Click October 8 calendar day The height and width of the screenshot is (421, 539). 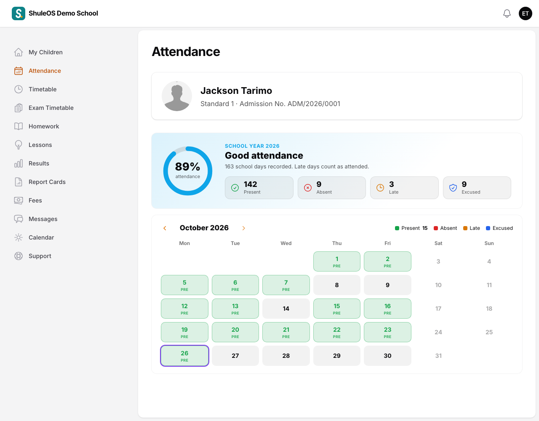(x=337, y=285)
